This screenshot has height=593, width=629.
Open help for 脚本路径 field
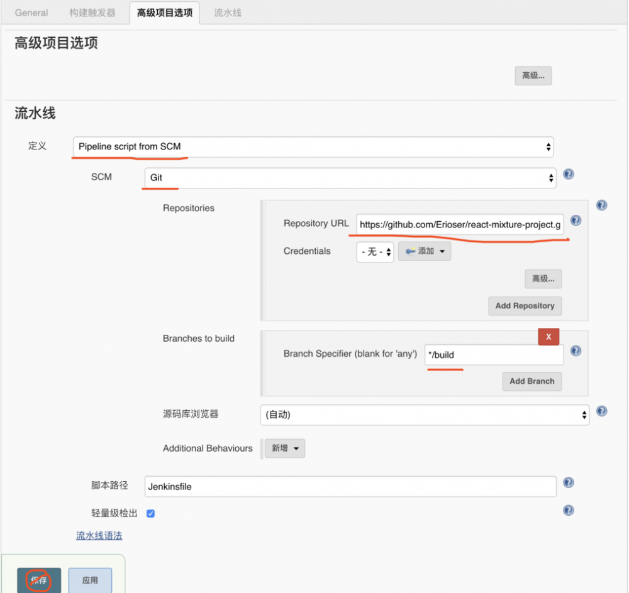tap(569, 482)
